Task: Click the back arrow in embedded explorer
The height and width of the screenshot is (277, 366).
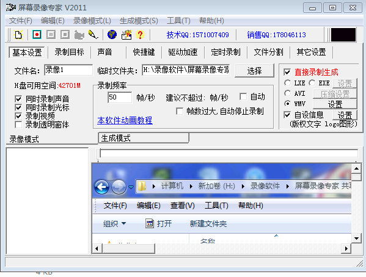Action: [102, 187]
